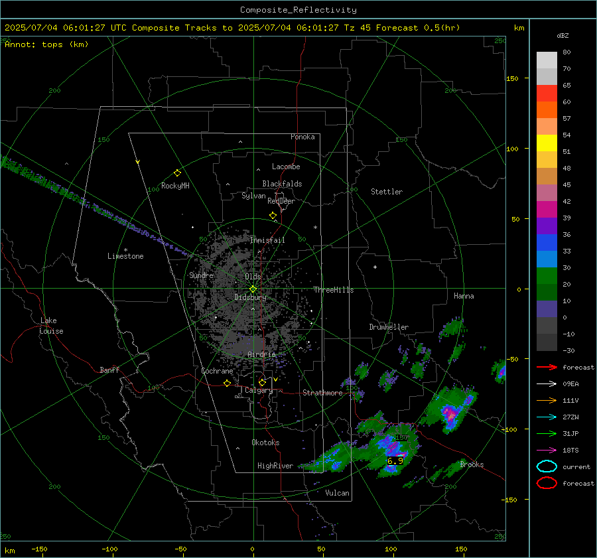Click the Calgary city label
Image resolution: width=597 pixels, height=558 pixels.
[x=259, y=390]
